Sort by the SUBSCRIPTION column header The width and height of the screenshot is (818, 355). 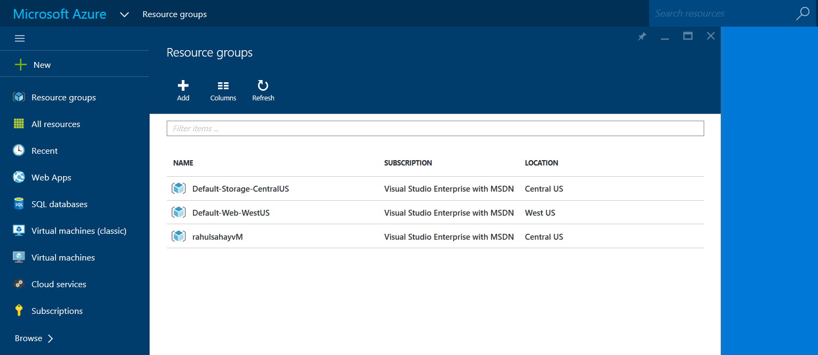[408, 163]
